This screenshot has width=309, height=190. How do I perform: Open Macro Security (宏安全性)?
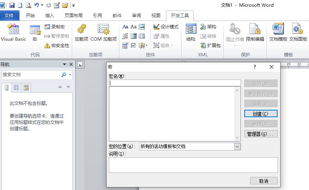coord(57,46)
